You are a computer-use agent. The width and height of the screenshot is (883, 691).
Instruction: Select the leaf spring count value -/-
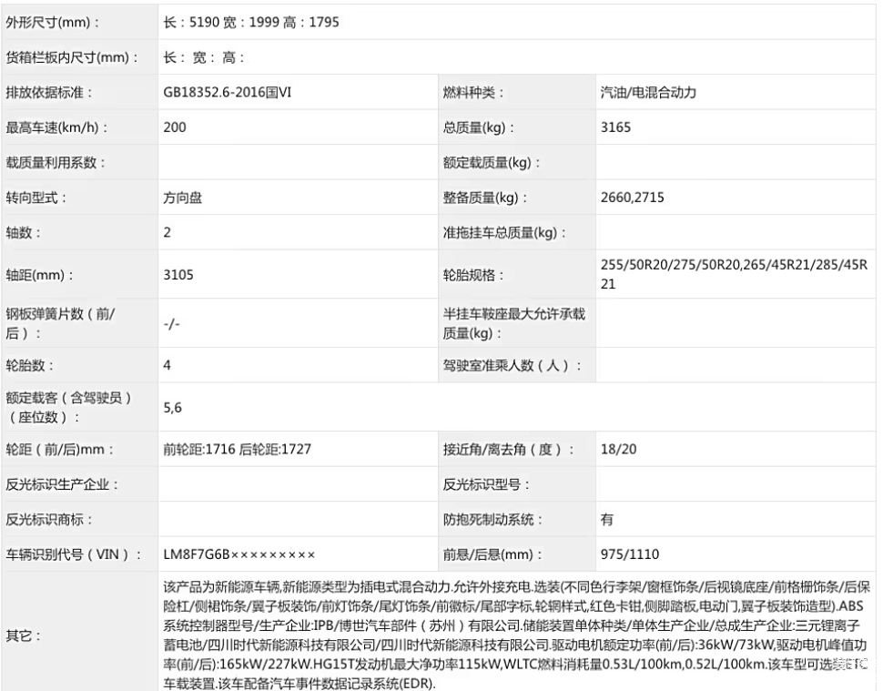click(x=171, y=323)
